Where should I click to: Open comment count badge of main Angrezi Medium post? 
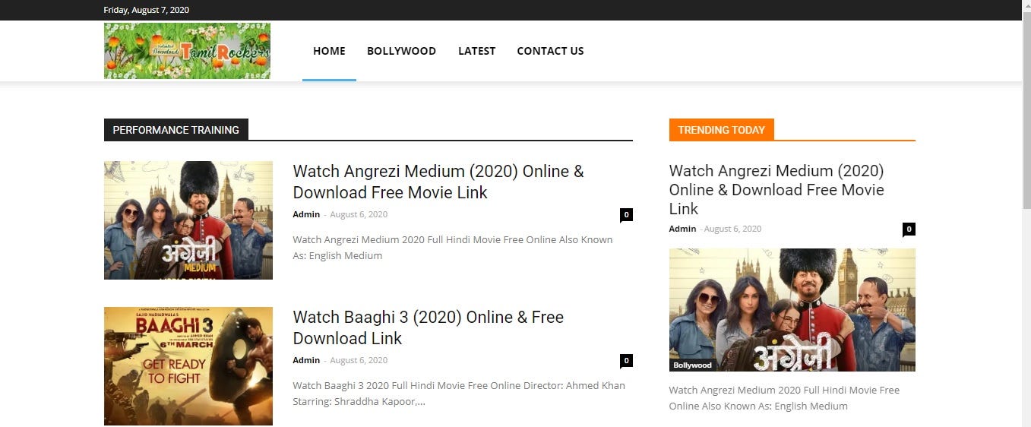coord(626,215)
